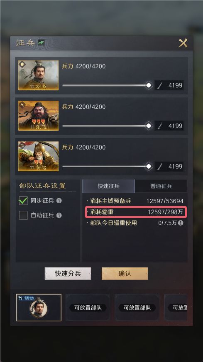
Task: Open the info icon beside 自动征兵
Action: click(59, 215)
